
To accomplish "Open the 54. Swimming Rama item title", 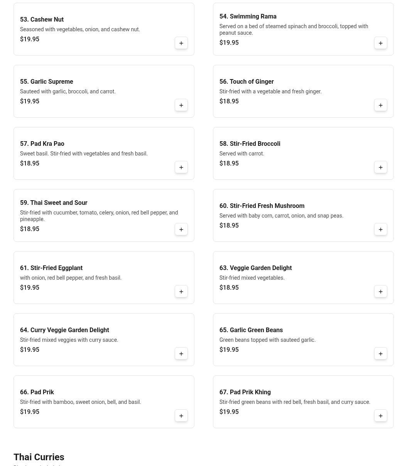I will (x=248, y=16).
